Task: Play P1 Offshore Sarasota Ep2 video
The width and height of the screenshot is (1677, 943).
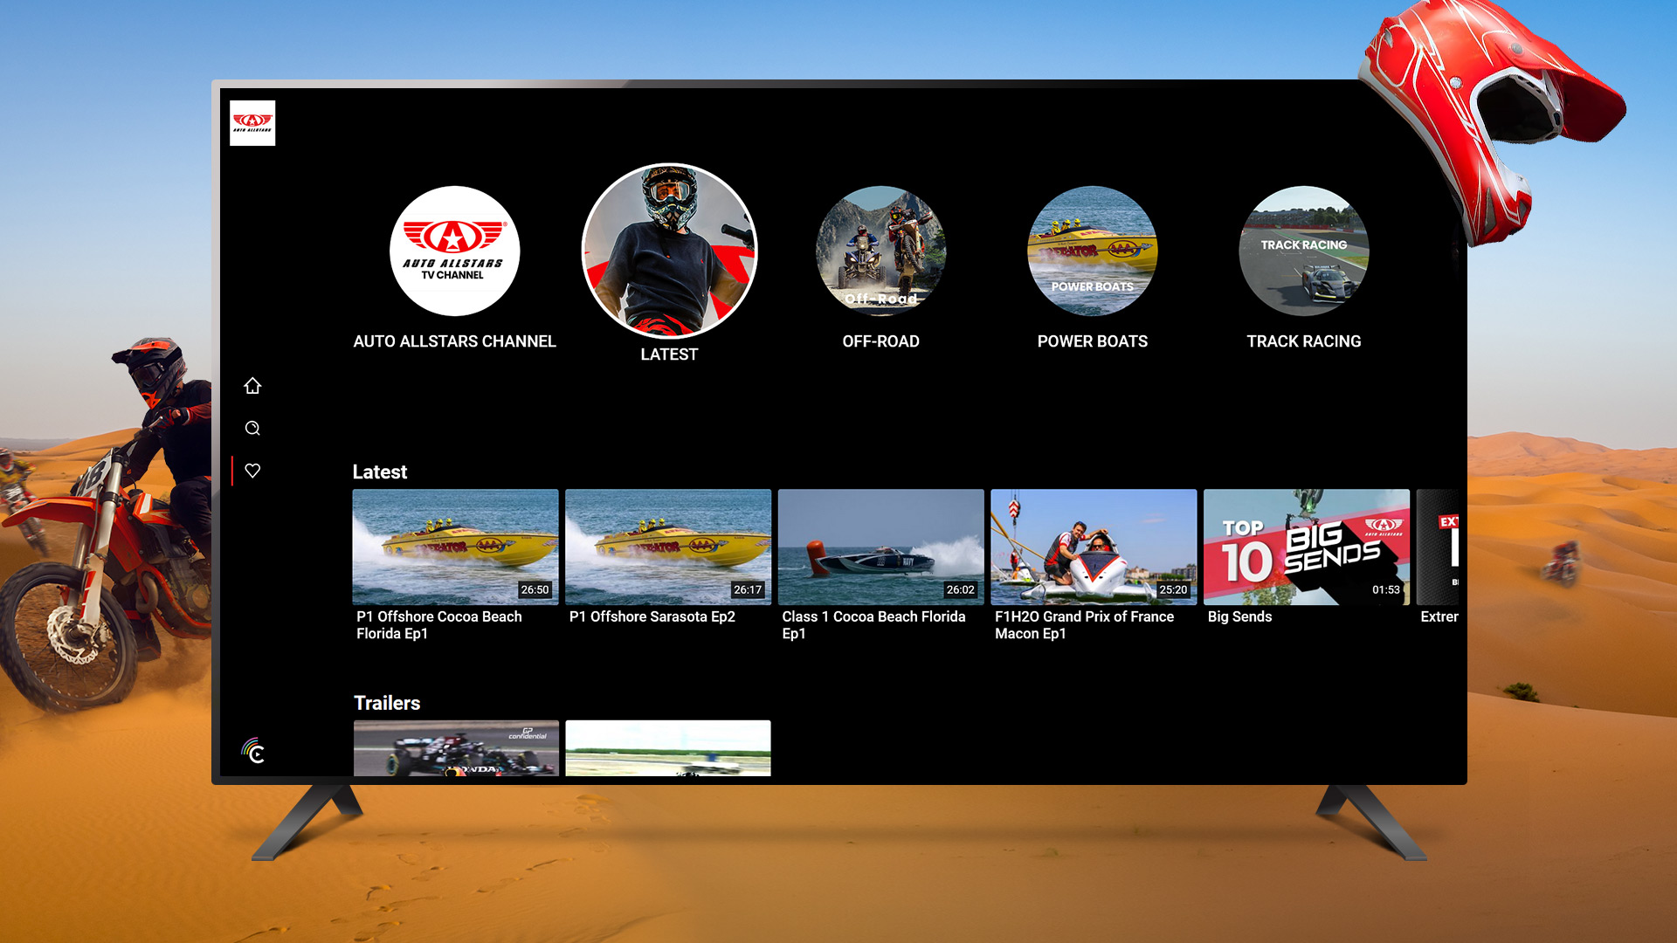Action: point(668,547)
